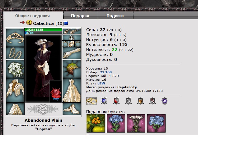Click the green health bar 1528/1528
The width and height of the screenshot is (239, 149).
43,30
